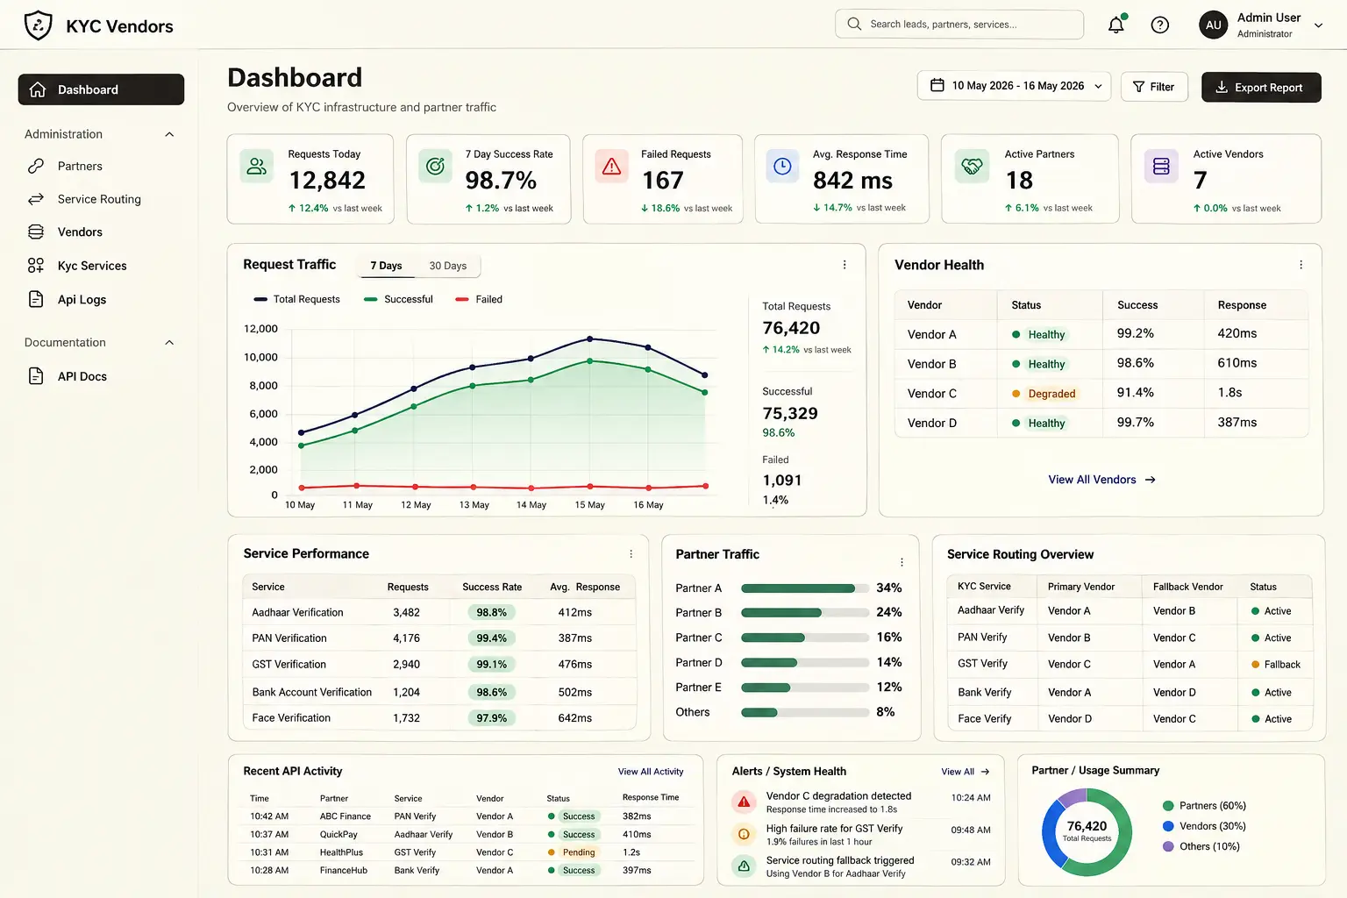Click the Service Routing arrows icon
Screen dimensions: 1347x898
(36, 199)
